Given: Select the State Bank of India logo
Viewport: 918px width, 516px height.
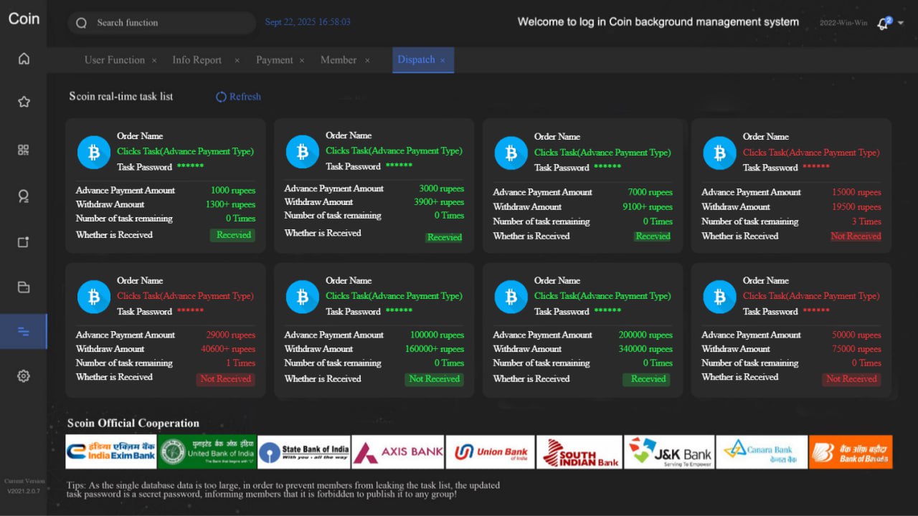Looking at the screenshot, I should click(304, 452).
